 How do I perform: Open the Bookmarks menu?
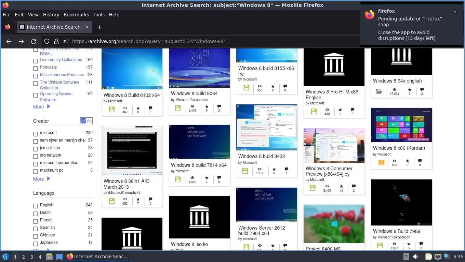coord(76,15)
